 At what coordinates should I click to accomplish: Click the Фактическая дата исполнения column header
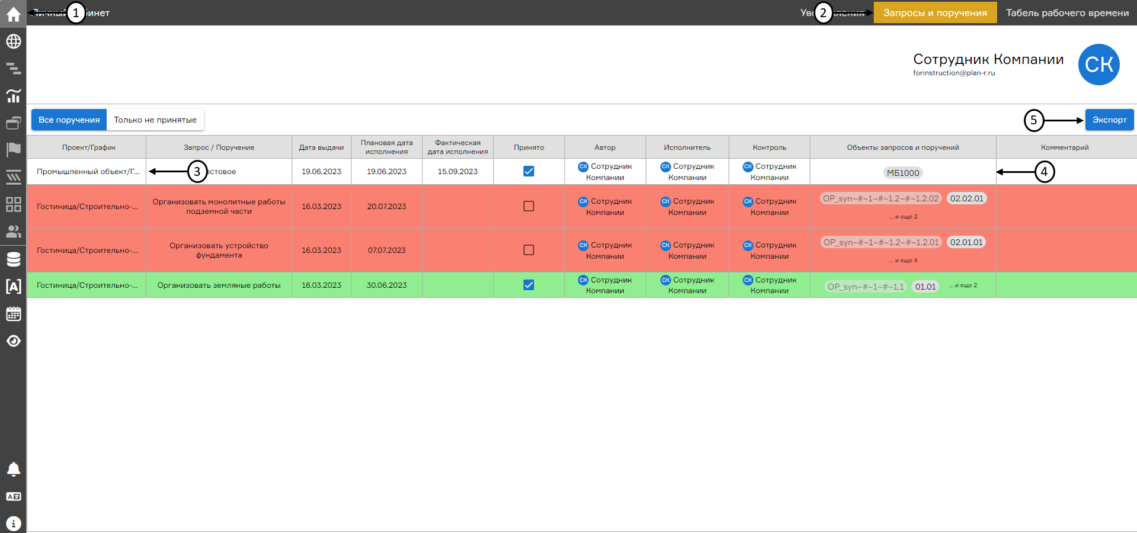(457, 147)
